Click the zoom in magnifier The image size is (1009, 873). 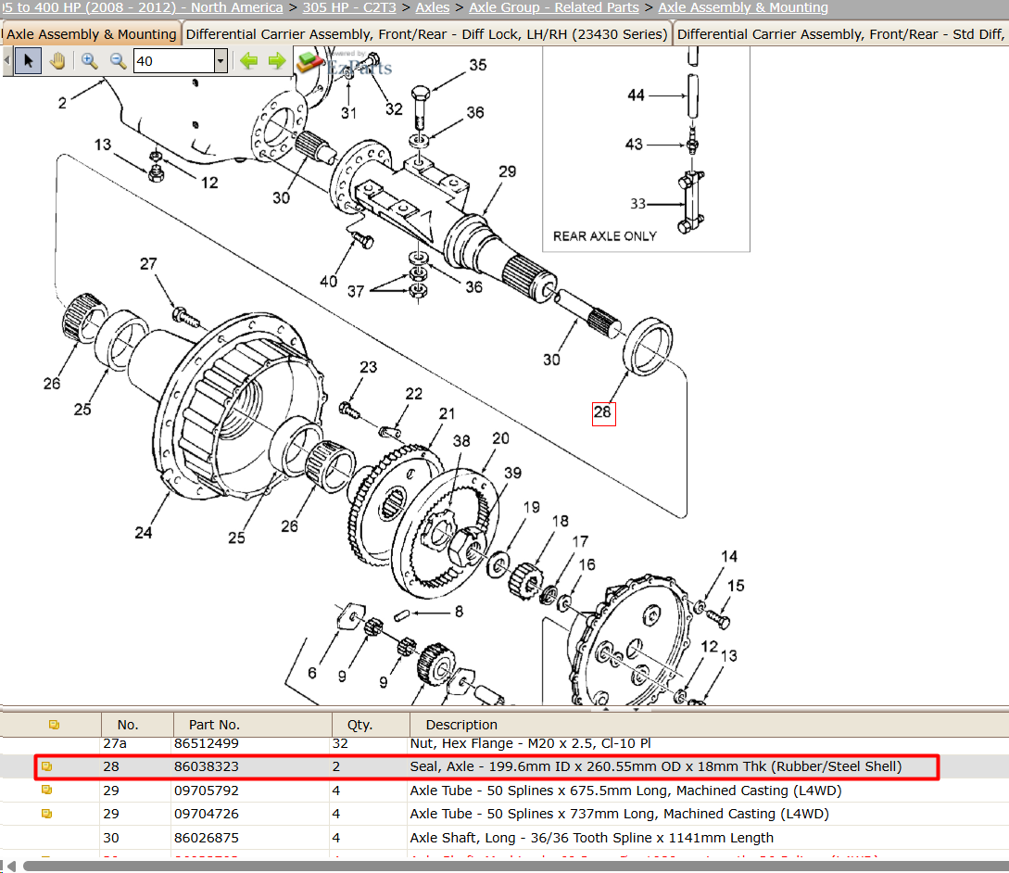pos(90,61)
